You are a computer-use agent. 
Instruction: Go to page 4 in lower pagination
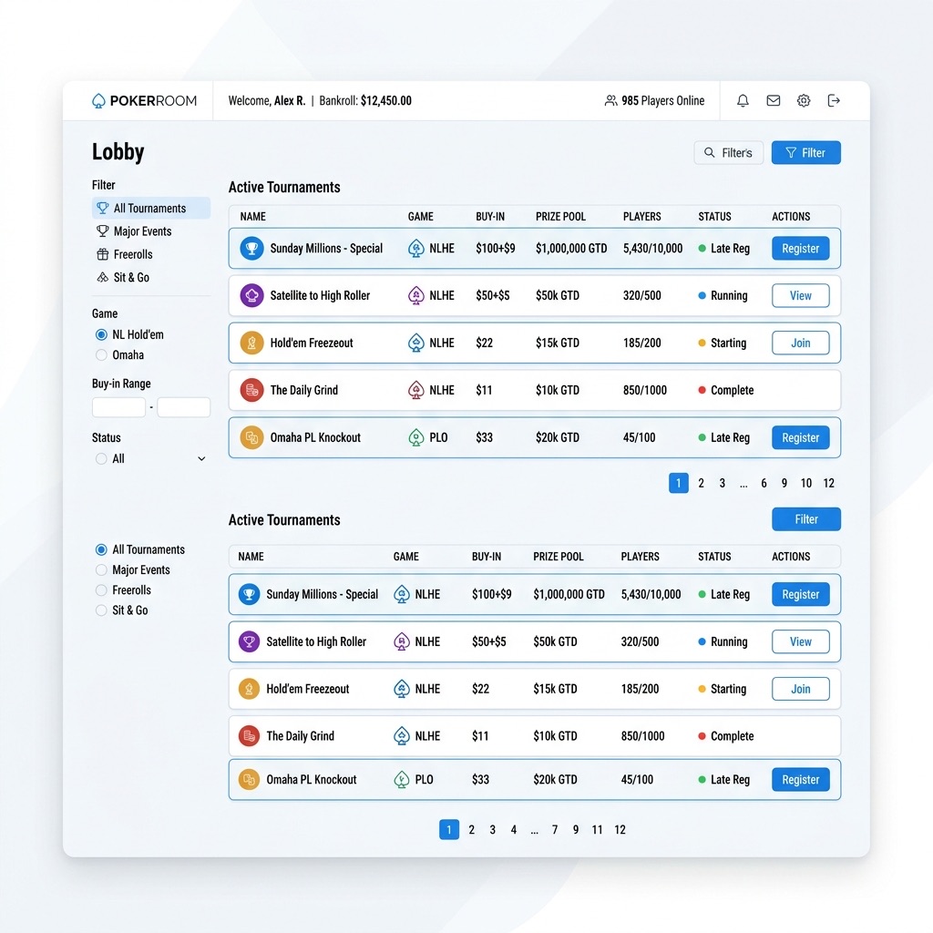pyautogui.click(x=514, y=829)
